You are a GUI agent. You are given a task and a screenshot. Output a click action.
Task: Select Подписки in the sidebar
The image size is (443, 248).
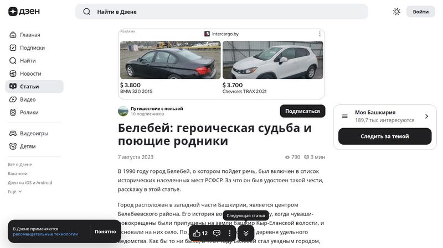click(x=32, y=48)
